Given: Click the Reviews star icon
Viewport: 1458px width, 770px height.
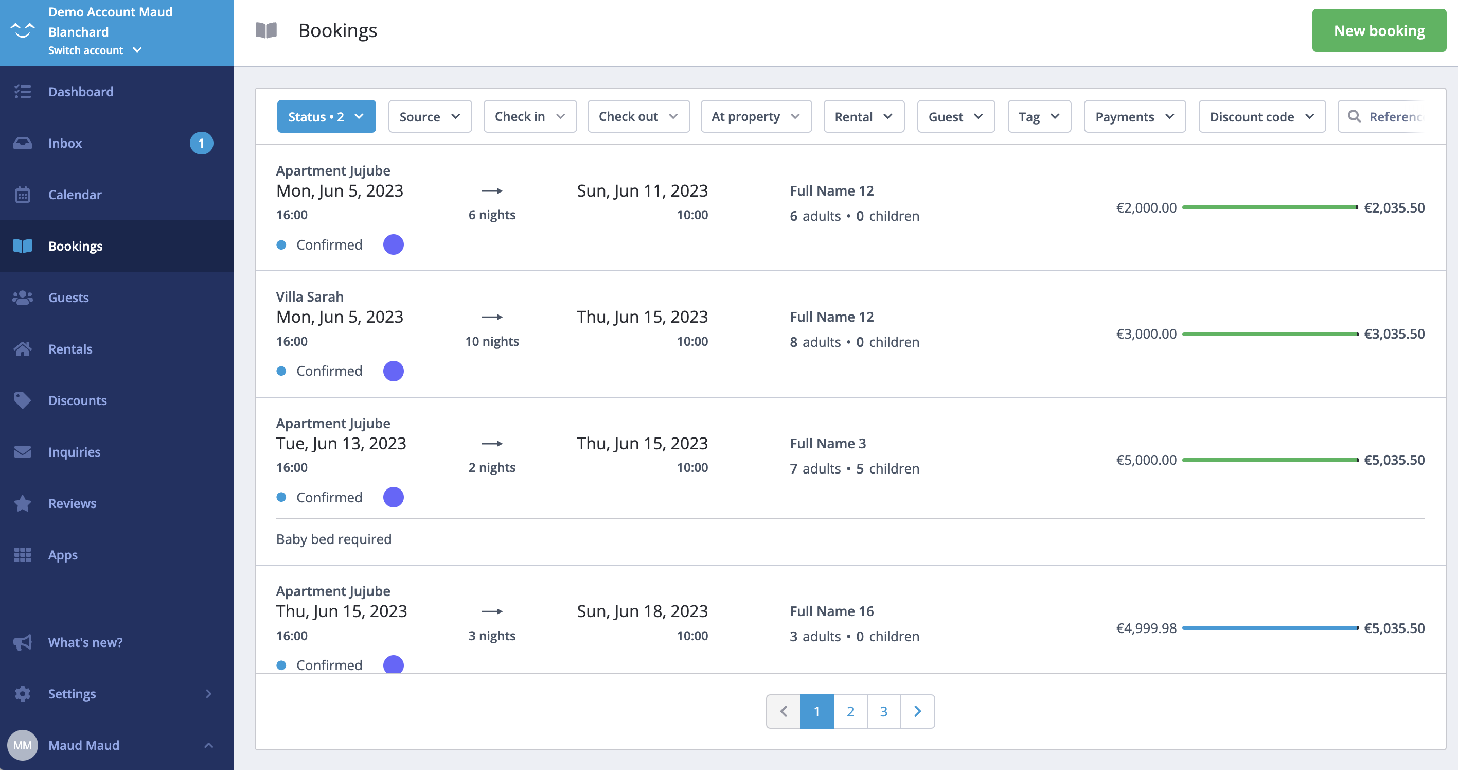Looking at the screenshot, I should [x=23, y=503].
